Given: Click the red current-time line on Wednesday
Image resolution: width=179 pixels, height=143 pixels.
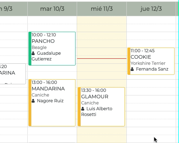Looking at the screenshot, I should [x=102, y=58].
